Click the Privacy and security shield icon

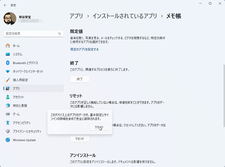(x=8, y=131)
